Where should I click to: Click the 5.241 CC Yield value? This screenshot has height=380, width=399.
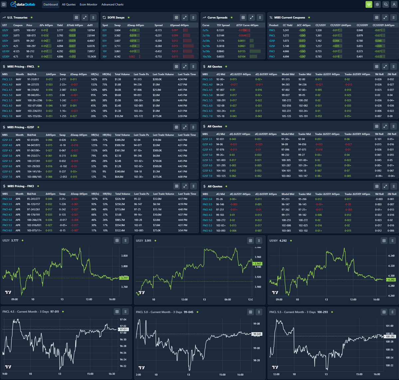click(286, 30)
